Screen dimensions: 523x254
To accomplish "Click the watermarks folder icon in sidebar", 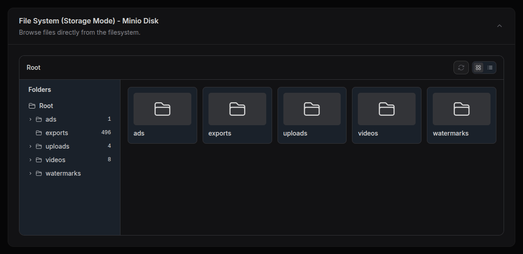I will click(39, 173).
